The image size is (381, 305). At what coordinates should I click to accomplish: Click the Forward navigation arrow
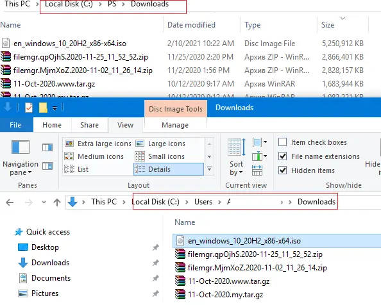[x=29, y=202]
